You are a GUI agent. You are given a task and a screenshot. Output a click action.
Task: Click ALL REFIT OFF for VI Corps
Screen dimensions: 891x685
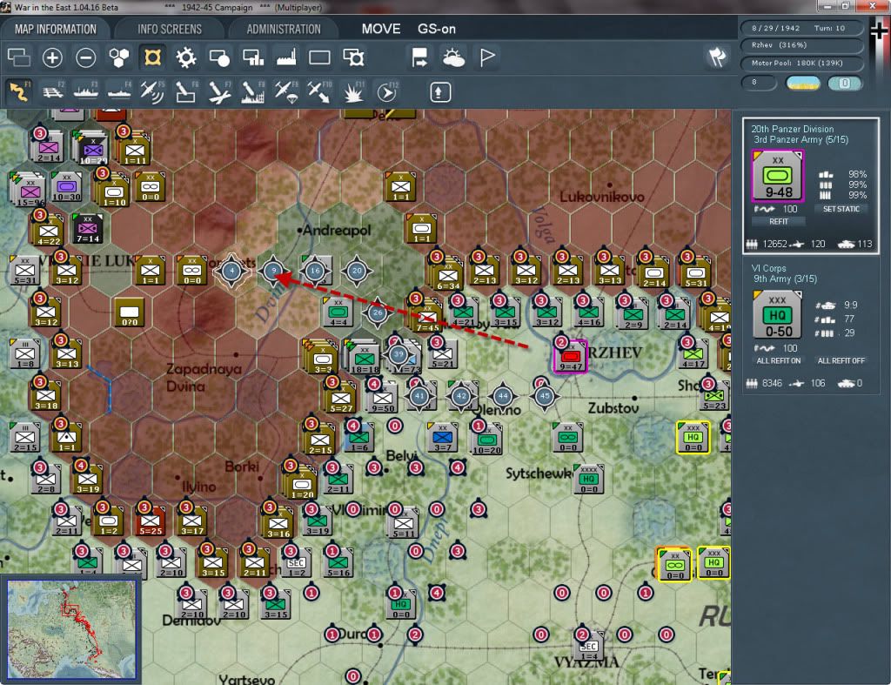coord(841,361)
